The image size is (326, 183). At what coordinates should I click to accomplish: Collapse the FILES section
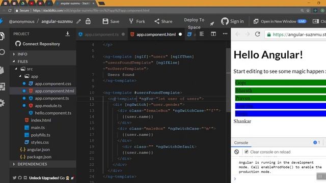click(x=43, y=62)
